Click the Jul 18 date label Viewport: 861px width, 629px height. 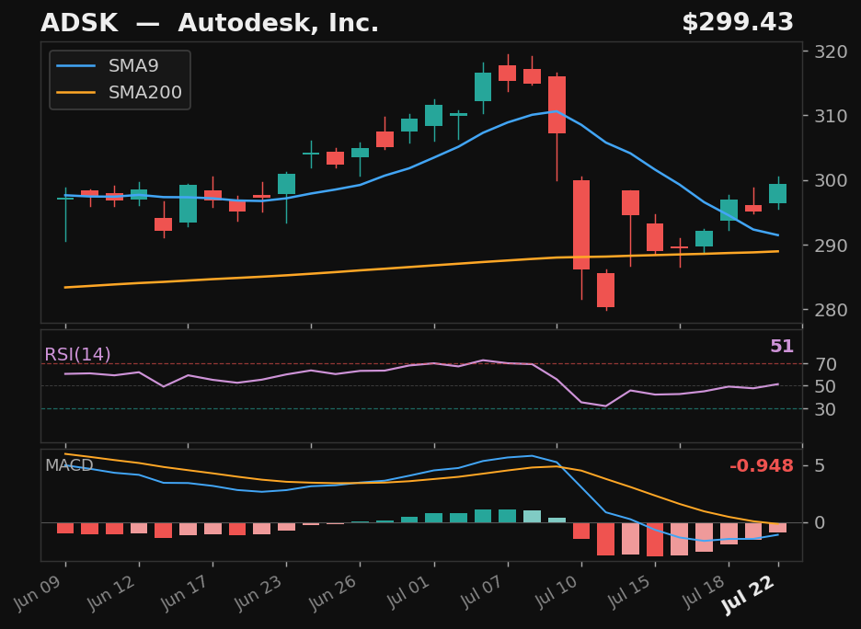(x=704, y=591)
